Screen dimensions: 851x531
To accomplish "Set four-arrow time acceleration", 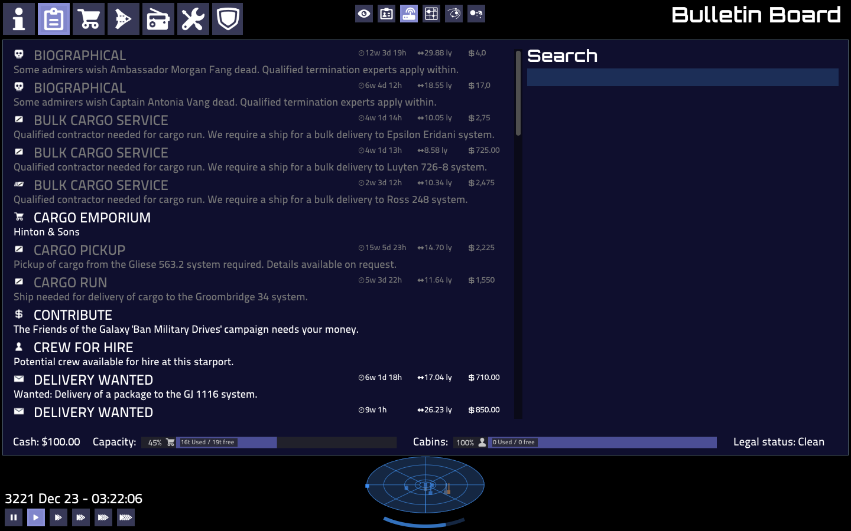I will click(x=103, y=517).
